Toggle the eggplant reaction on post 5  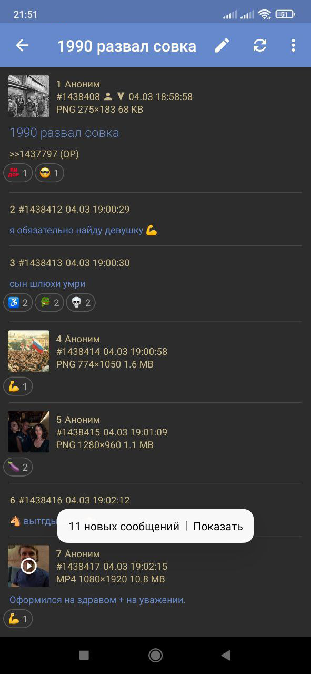click(18, 467)
